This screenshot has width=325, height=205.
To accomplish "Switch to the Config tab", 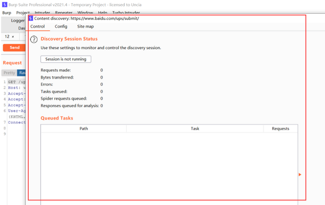I will coord(61,27).
